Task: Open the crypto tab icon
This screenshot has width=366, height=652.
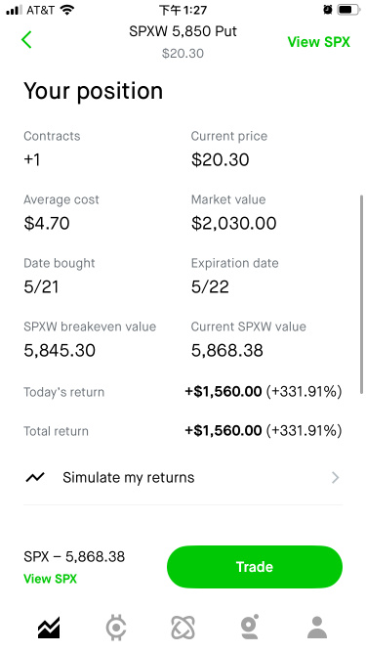Action: pyautogui.click(x=116, y=628)
